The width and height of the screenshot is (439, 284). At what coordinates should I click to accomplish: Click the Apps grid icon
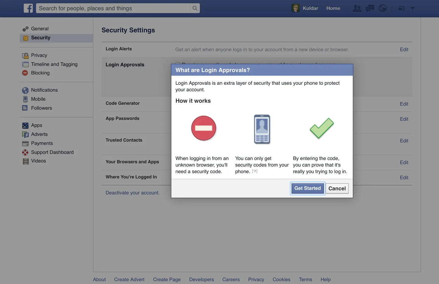[x=25, y=126]
